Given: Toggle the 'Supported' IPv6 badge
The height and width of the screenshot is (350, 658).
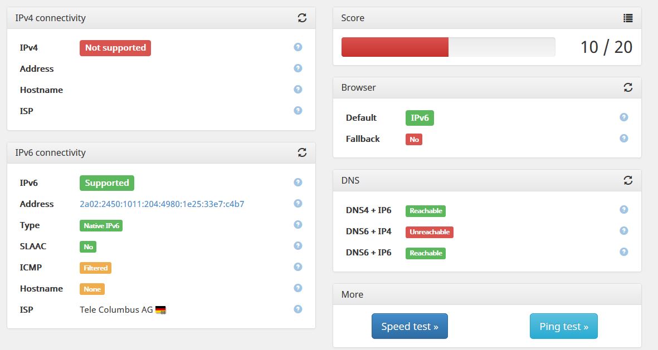Looking at the screenshot, I should point(106,183).
